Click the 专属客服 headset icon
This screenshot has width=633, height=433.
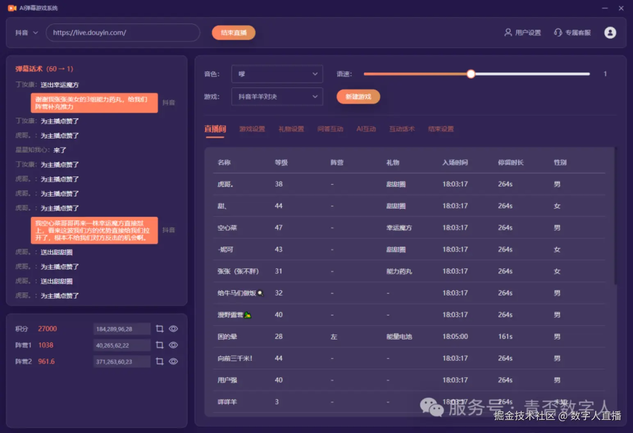coord(558,32)
